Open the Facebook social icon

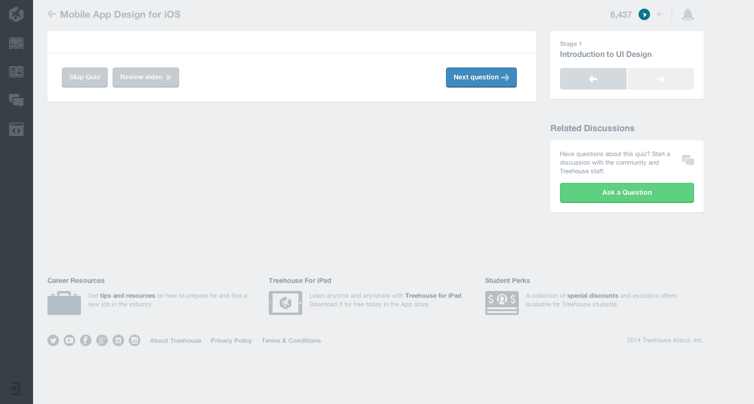click(86, 340)
